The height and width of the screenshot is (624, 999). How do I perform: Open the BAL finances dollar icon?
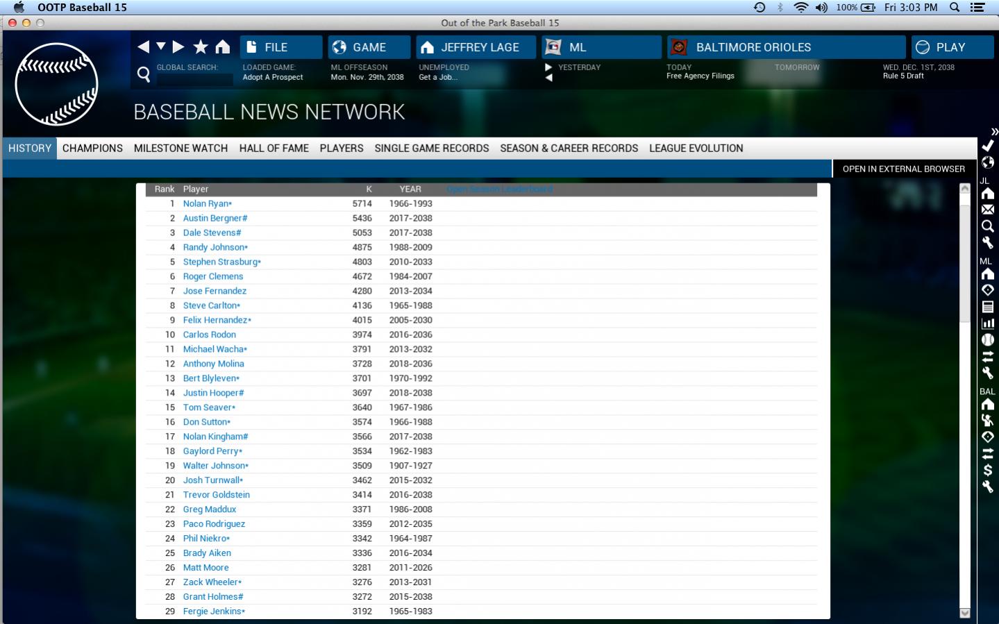[x=987, y=470]
